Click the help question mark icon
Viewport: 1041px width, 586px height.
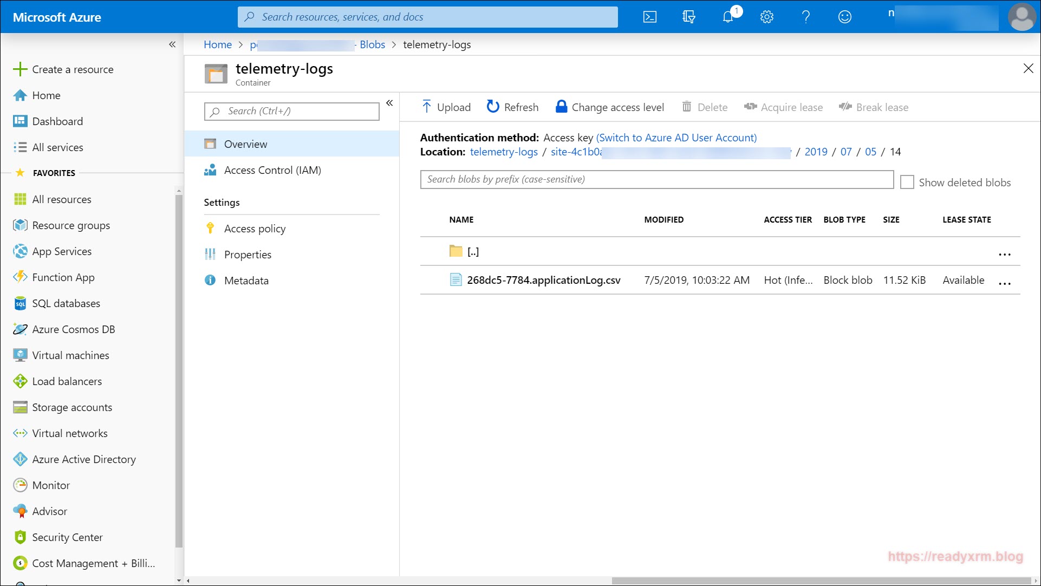click(805, 17)
